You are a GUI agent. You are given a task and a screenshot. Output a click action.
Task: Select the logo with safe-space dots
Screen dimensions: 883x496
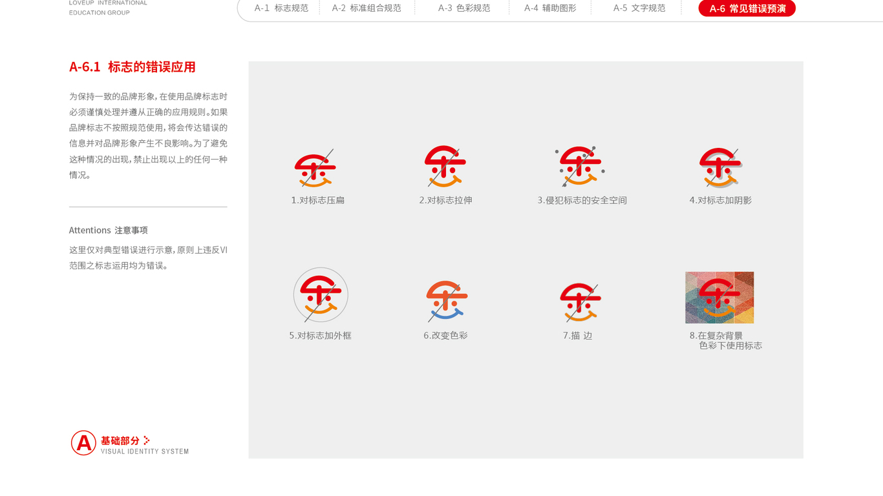580,167
